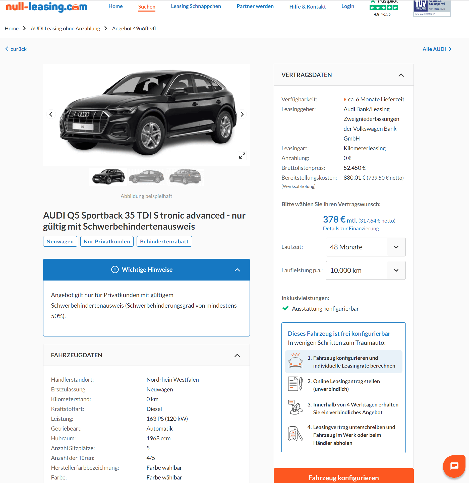This screenshot has width=469, height=483.
Task: Select front-view car thumbnail
Action: 108,177
